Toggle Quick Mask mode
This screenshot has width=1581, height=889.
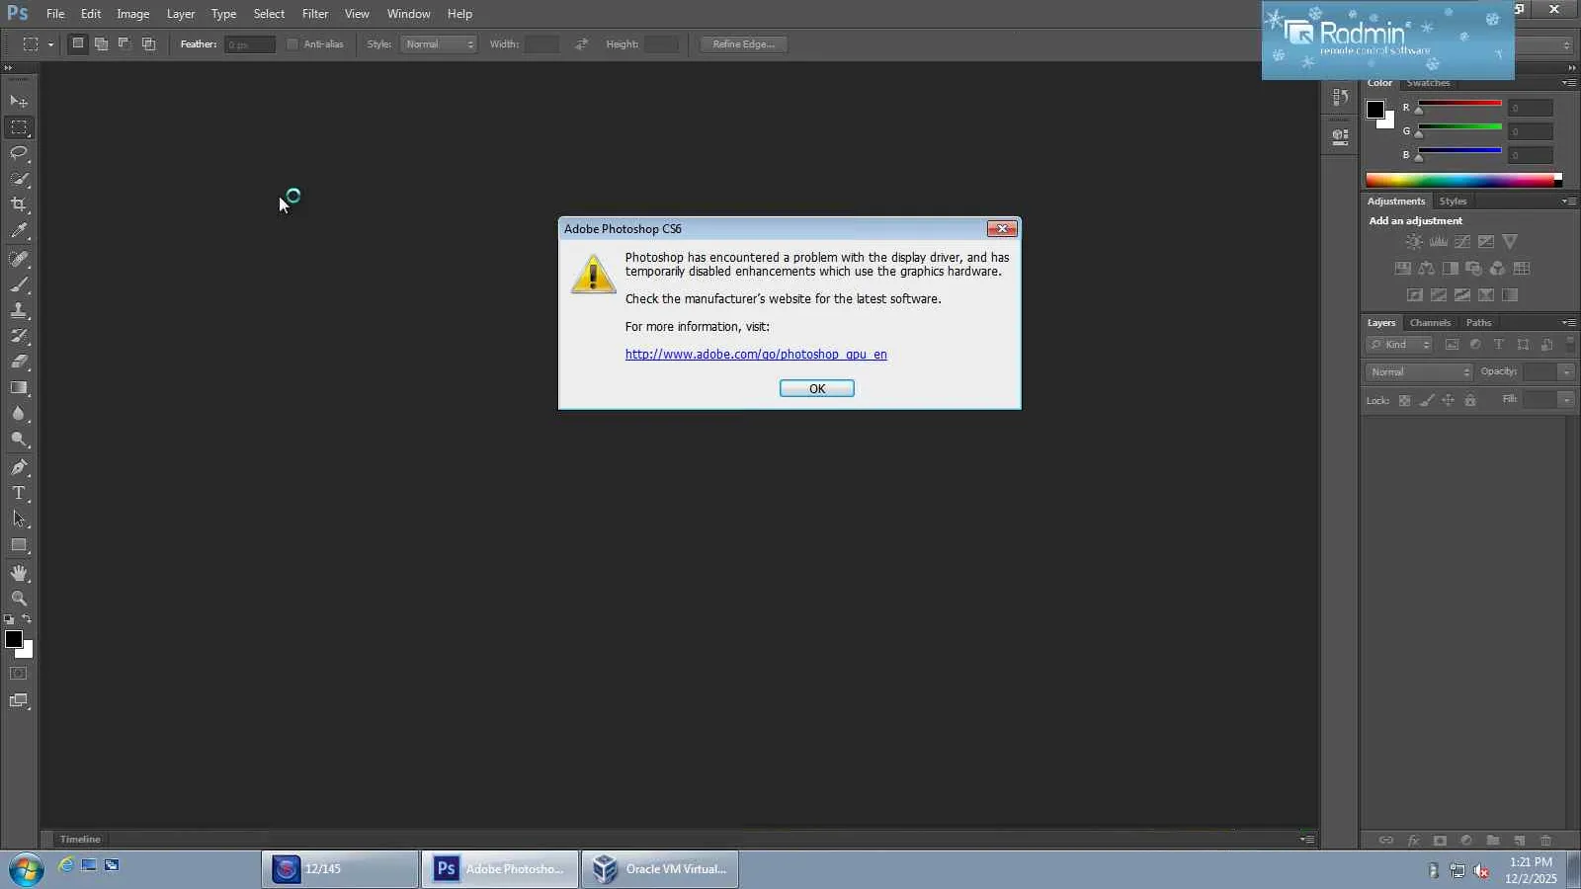[x=19, y=674]
